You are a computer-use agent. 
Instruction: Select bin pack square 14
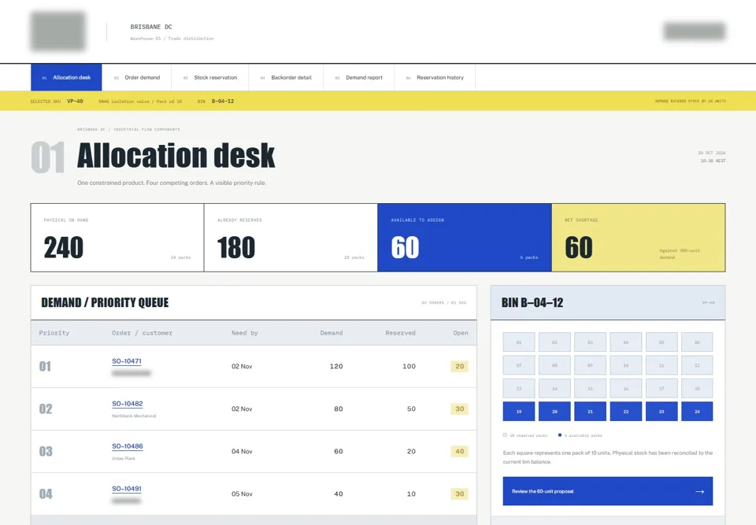[x=554, y=388]
